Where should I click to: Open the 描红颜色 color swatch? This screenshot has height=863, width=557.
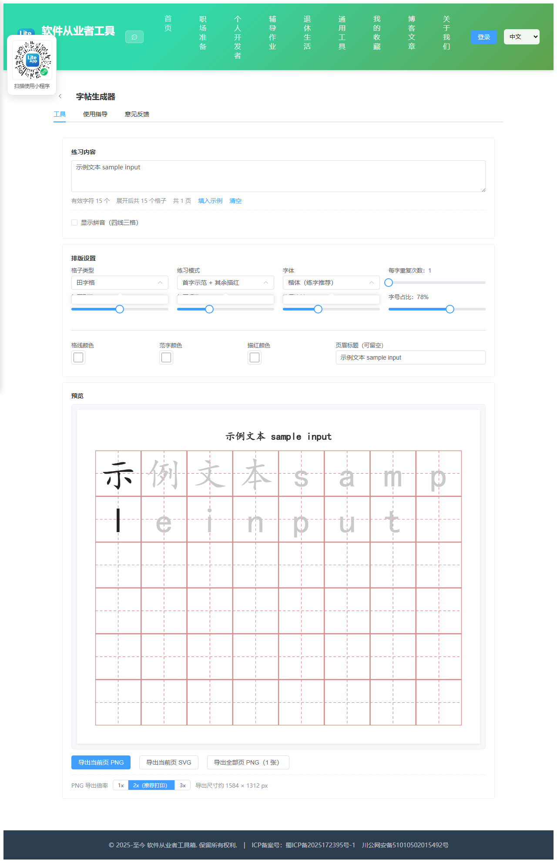(255, 357)
